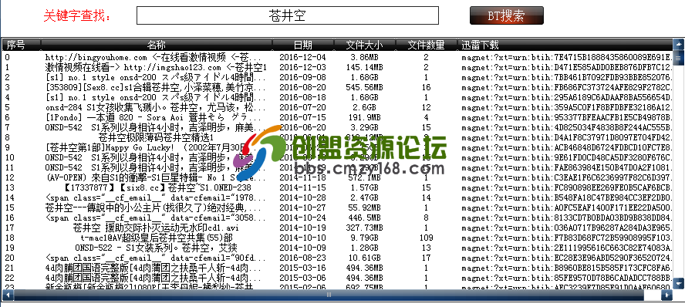Click the file size 1.57GB
This screenshot has height=307, width=685.
tap(364, 187)
